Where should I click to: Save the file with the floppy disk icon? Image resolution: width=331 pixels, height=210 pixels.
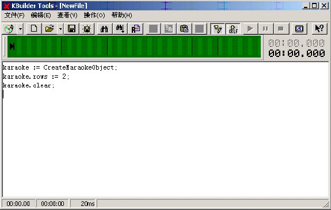pos(71,29)
